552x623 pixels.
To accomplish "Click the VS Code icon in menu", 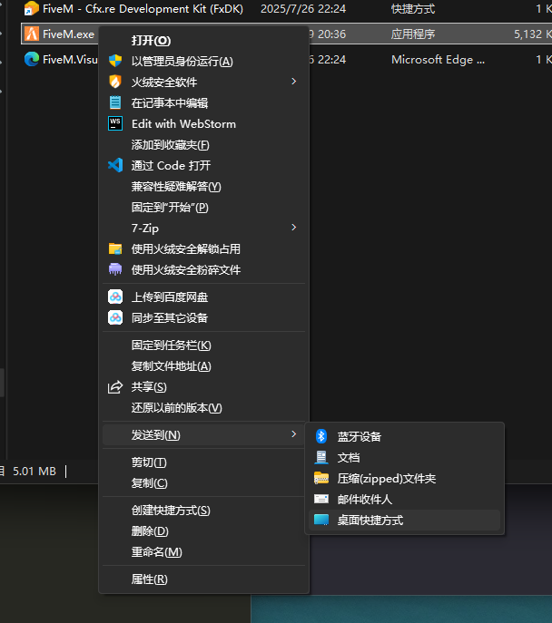I will (x=115, y=165).
